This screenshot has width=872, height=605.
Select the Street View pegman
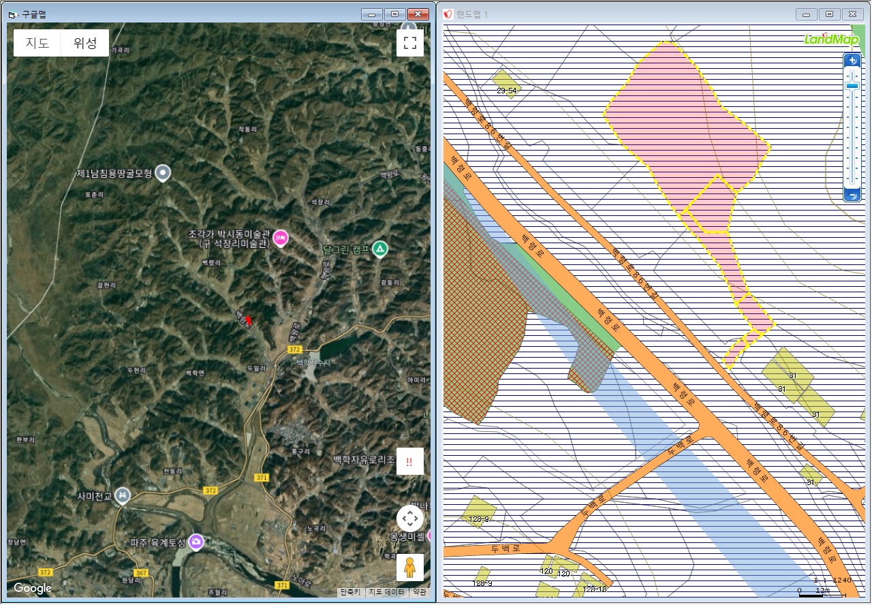pyautogui.click(x=410, y=567)
